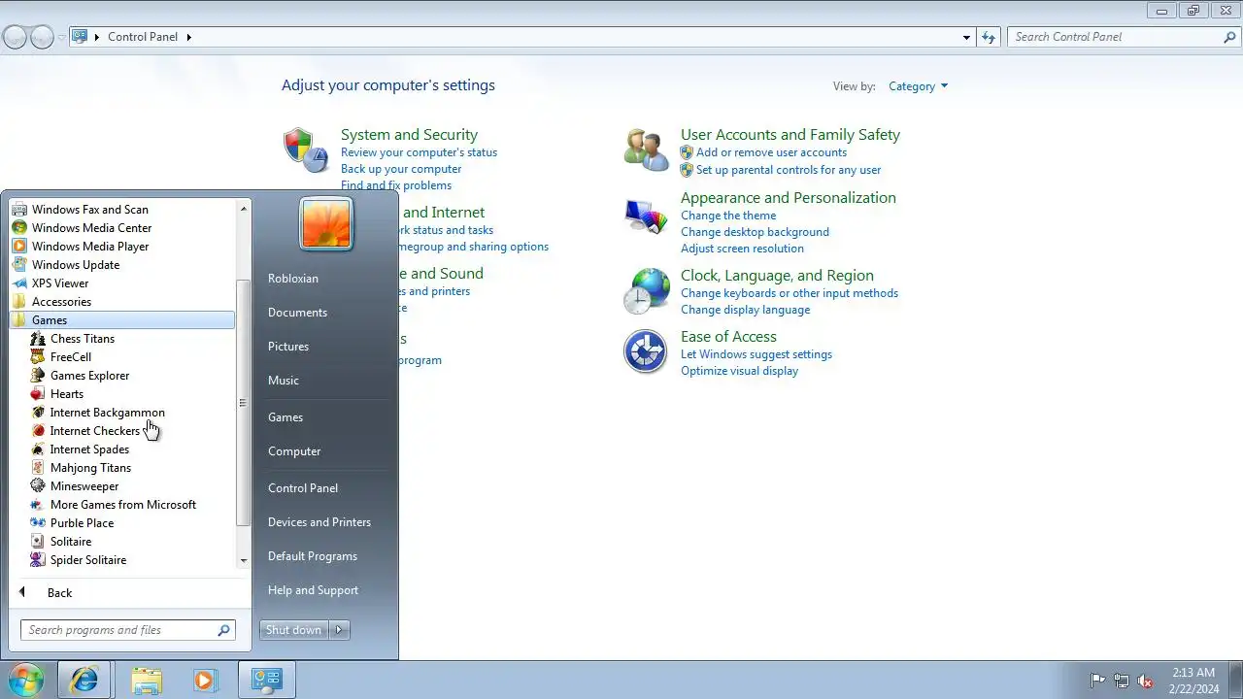1243x699 pixels.
Task: Click Review your computer's status link
Action: (419, 152)
